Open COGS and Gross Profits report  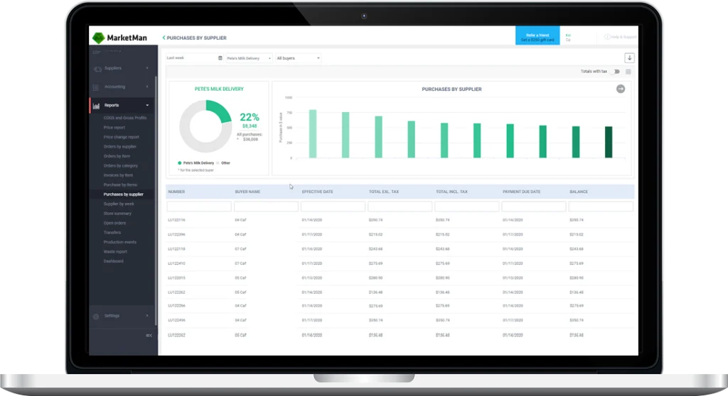(125, 118)
